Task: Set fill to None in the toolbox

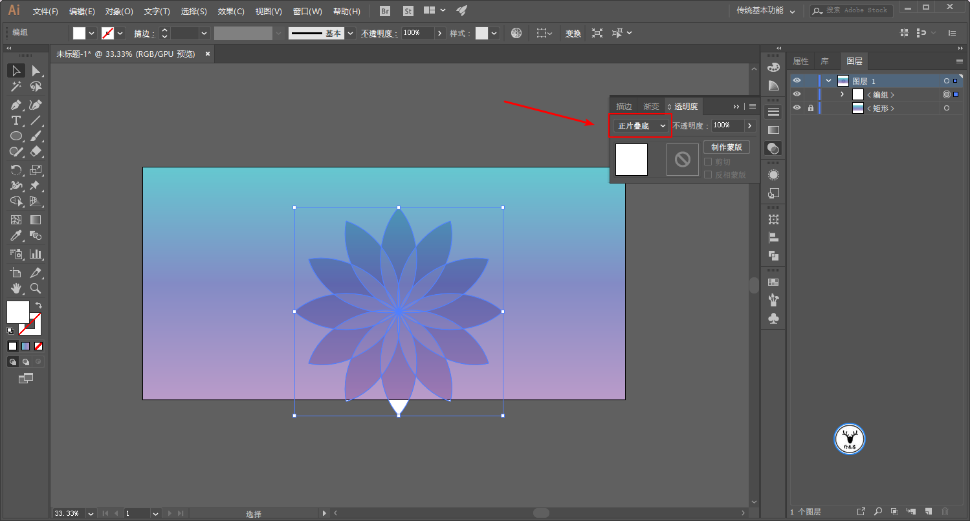Action: click(x=39, y=346)
